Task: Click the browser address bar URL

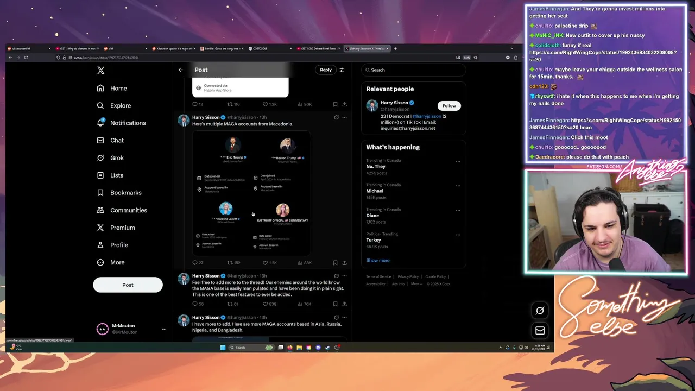Action: (x=106, y=58)
